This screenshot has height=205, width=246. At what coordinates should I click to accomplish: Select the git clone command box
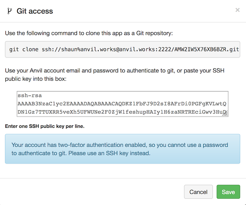[x=123, y=49]
